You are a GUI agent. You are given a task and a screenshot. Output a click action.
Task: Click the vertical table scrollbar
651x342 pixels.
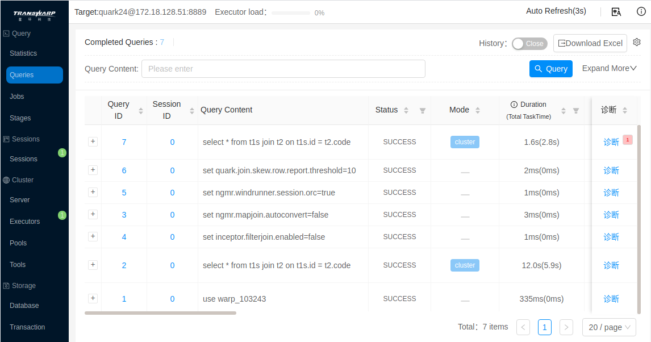[639, 219]
